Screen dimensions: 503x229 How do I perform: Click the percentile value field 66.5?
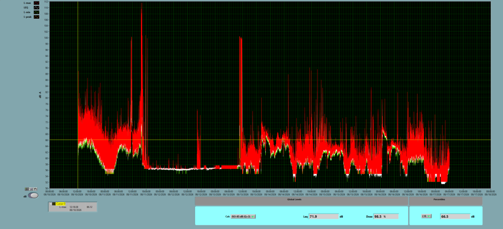(455, 217)
